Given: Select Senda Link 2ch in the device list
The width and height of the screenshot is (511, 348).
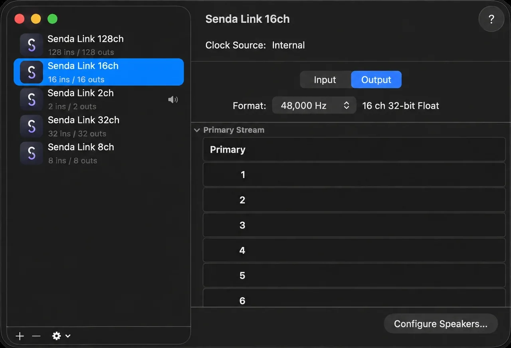Looking at the screenshot, I should (x=99, y=99).
